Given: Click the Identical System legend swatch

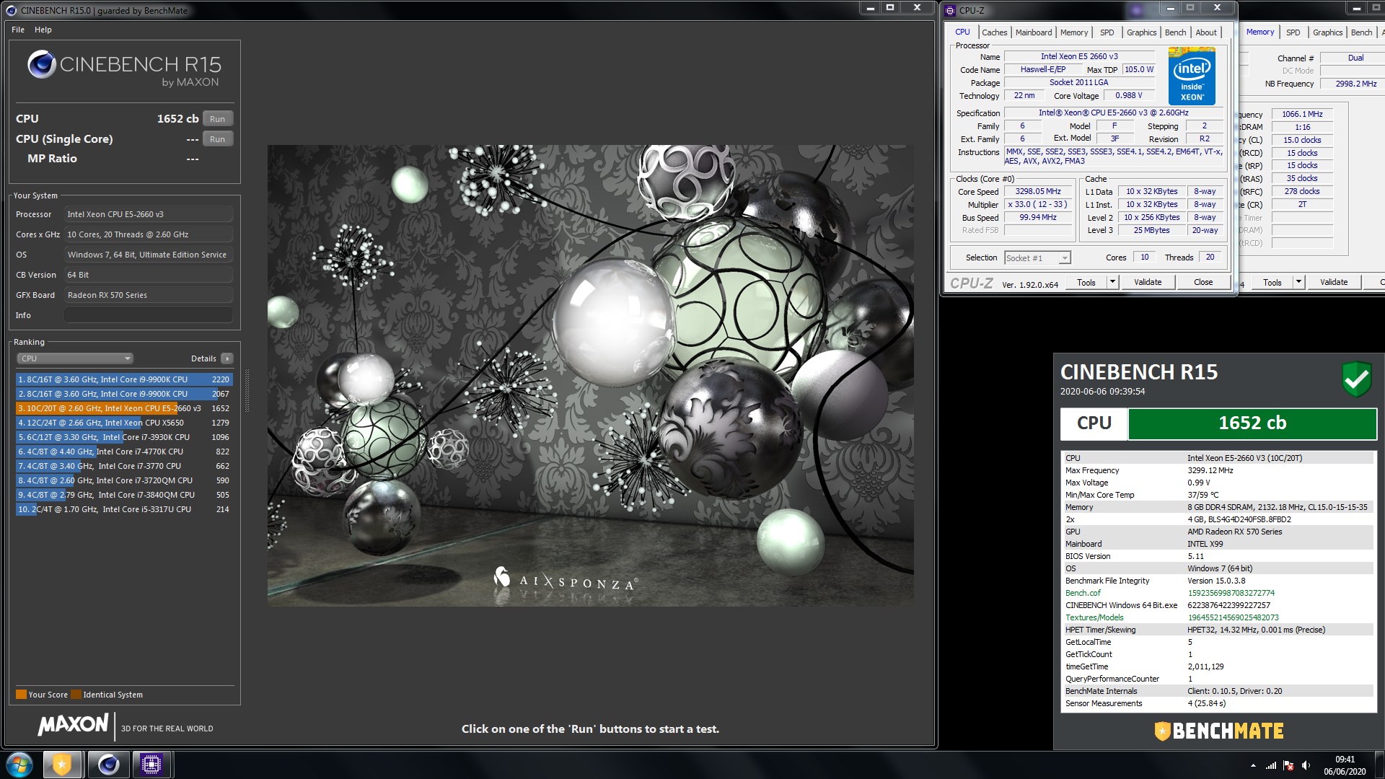Looking at the screenshot, I should click(76, 695).
